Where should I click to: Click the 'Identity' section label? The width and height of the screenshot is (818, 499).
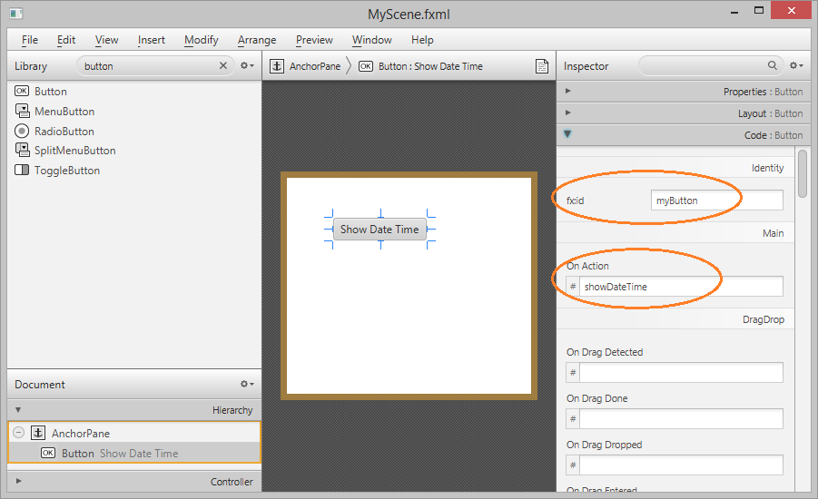[x=767, y=168]
